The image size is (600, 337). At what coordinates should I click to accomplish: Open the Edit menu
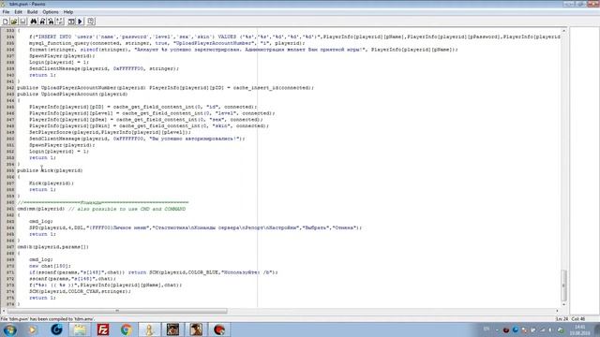click(18, 12)
